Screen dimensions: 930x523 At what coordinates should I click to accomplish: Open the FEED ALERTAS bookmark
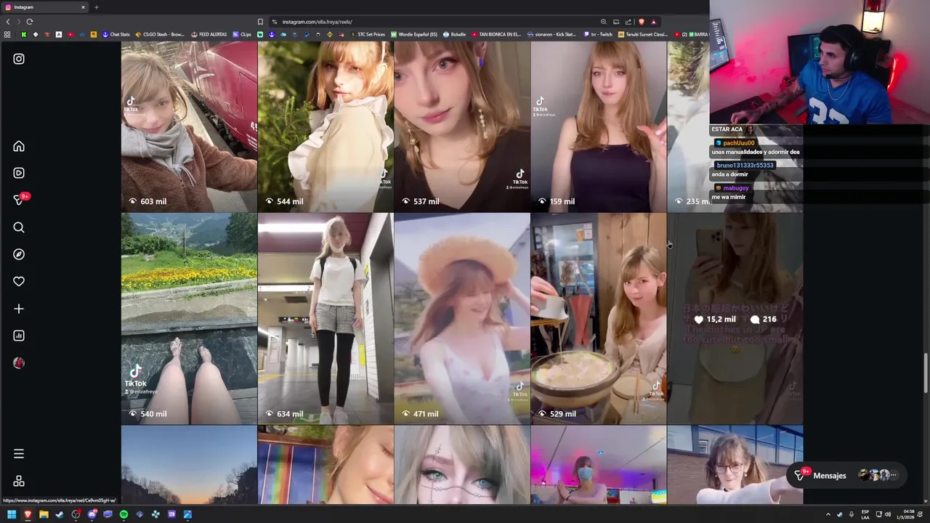click(x=209, y=34)
